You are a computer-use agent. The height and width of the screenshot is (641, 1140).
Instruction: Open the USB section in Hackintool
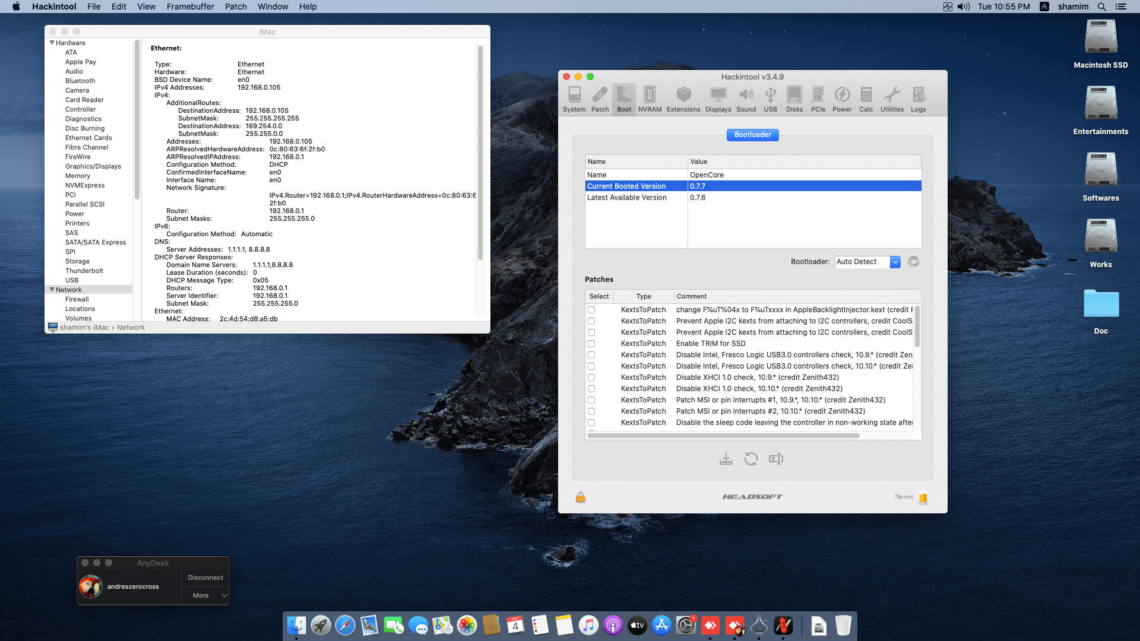click(770, 99)
